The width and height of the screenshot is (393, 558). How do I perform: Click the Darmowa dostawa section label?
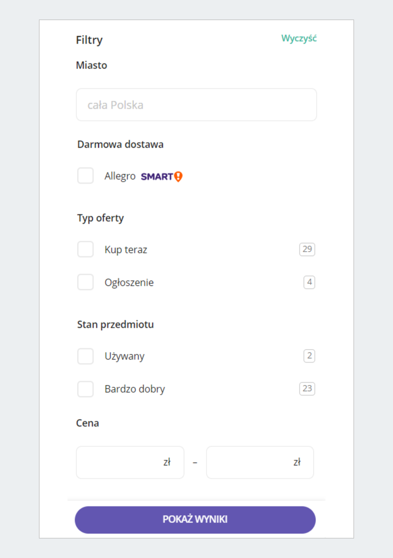[120, 144]
